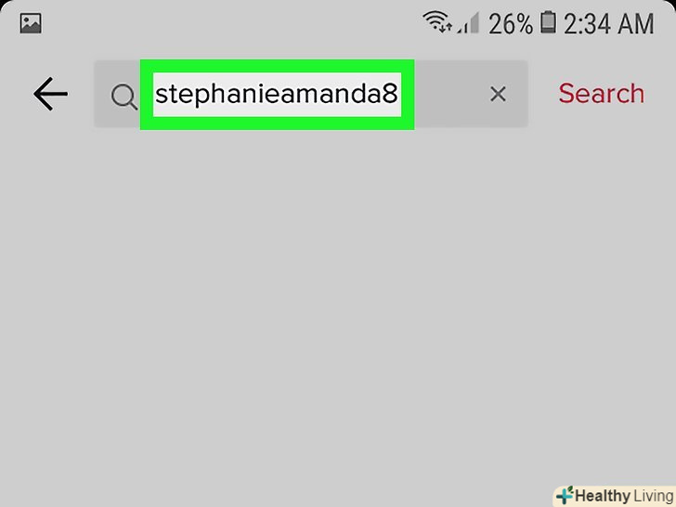Tap the 2:34 AM clock

609,24
